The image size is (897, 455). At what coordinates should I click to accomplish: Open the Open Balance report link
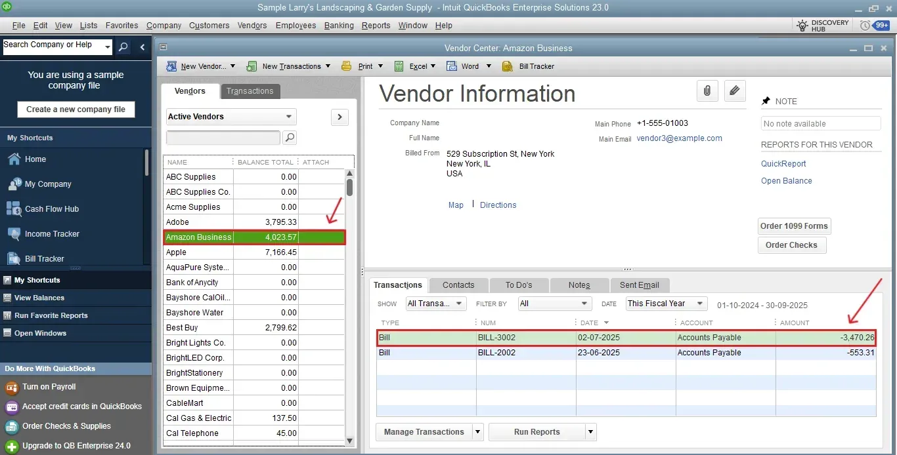[787, 181]
